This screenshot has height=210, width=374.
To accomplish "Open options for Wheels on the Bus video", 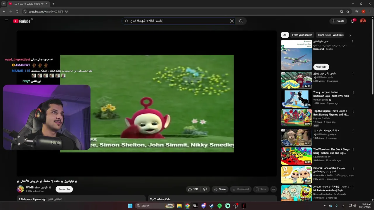I will click(353, 150).
